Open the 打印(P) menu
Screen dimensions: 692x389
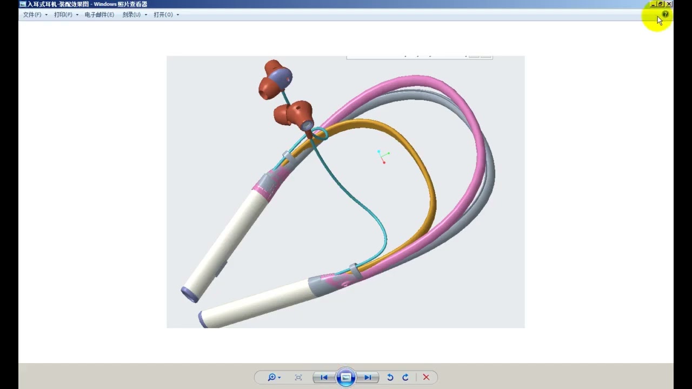tap(66, 15)
